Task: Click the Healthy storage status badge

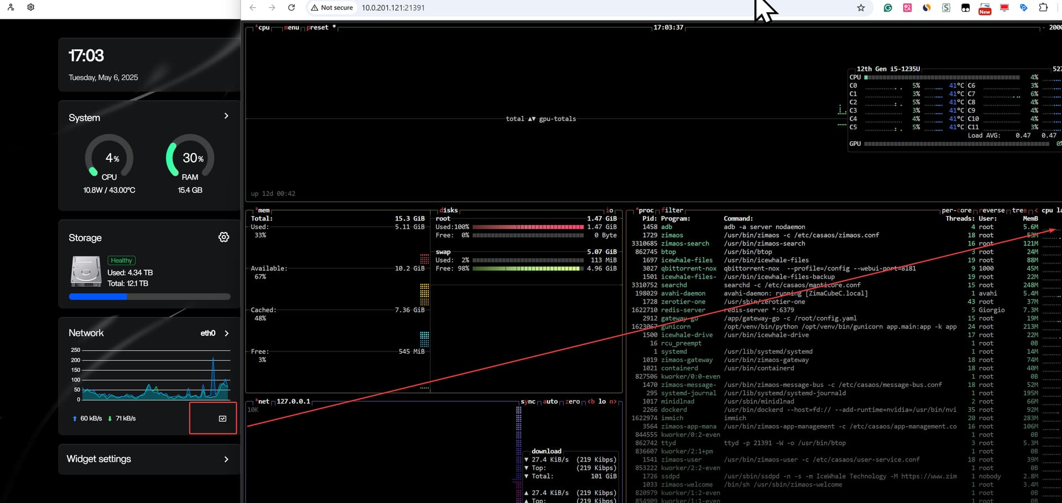Action: 121,260
